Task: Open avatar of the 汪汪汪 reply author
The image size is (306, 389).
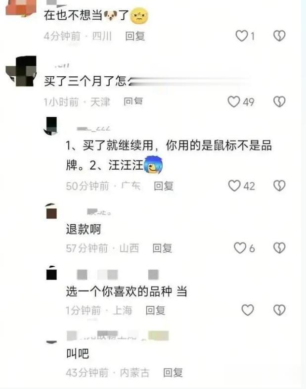Action: coord(51,126)
